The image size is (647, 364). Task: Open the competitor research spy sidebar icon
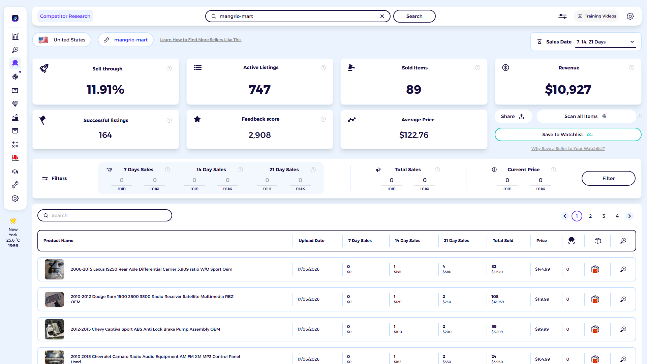15,63
